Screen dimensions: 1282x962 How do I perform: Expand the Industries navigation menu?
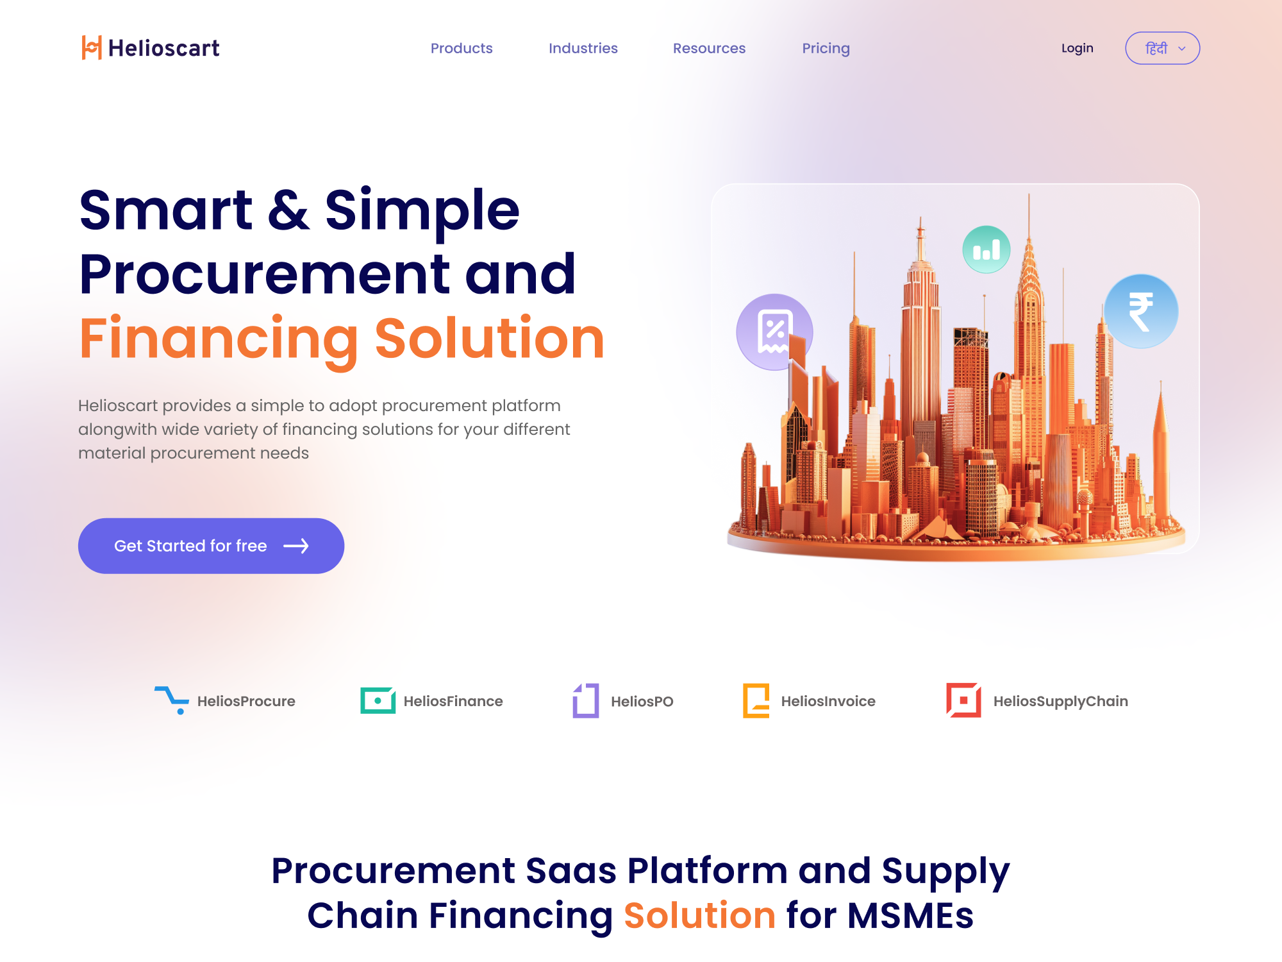[583, 47]
